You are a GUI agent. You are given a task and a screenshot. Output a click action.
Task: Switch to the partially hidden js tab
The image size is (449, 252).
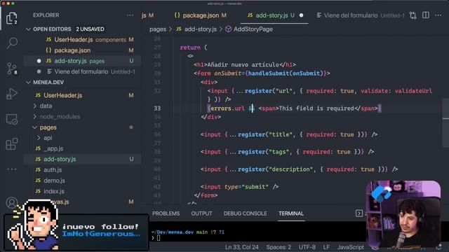(147, 15)
